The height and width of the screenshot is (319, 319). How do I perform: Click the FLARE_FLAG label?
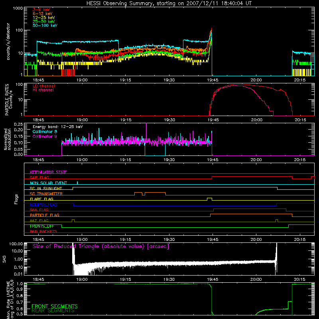click(41, 199)
